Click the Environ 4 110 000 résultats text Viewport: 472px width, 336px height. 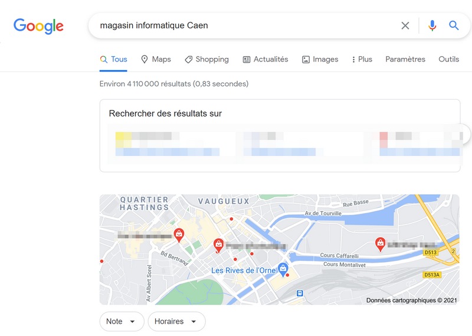point(174,84)
